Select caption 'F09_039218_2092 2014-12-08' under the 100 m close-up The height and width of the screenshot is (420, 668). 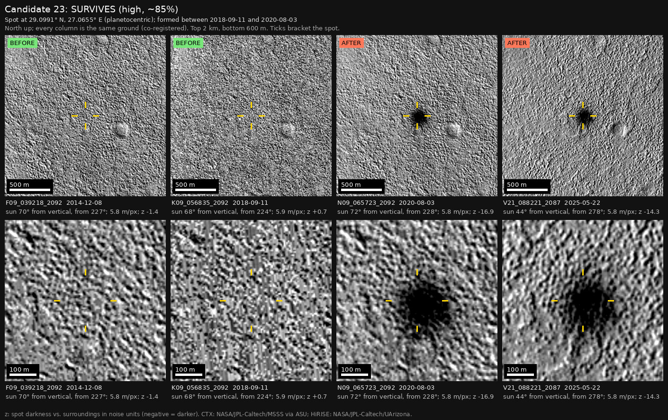pyautogui.click(x=54, y=388)
